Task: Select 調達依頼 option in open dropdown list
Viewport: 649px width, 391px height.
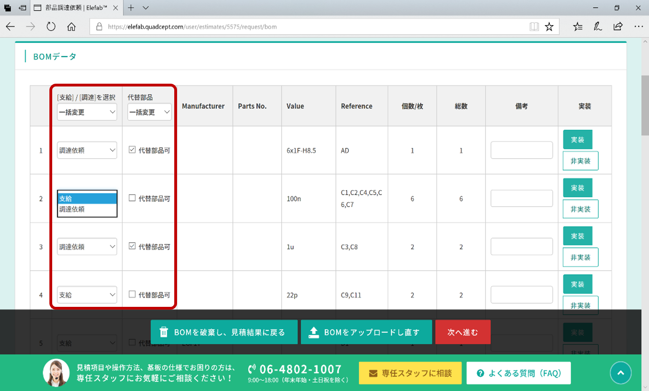Action: click(87, 210)
